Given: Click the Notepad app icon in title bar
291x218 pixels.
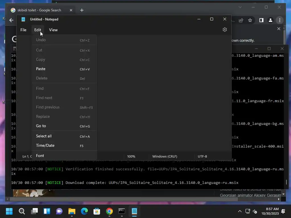Looking at the screenshot, I should [23, 19].
